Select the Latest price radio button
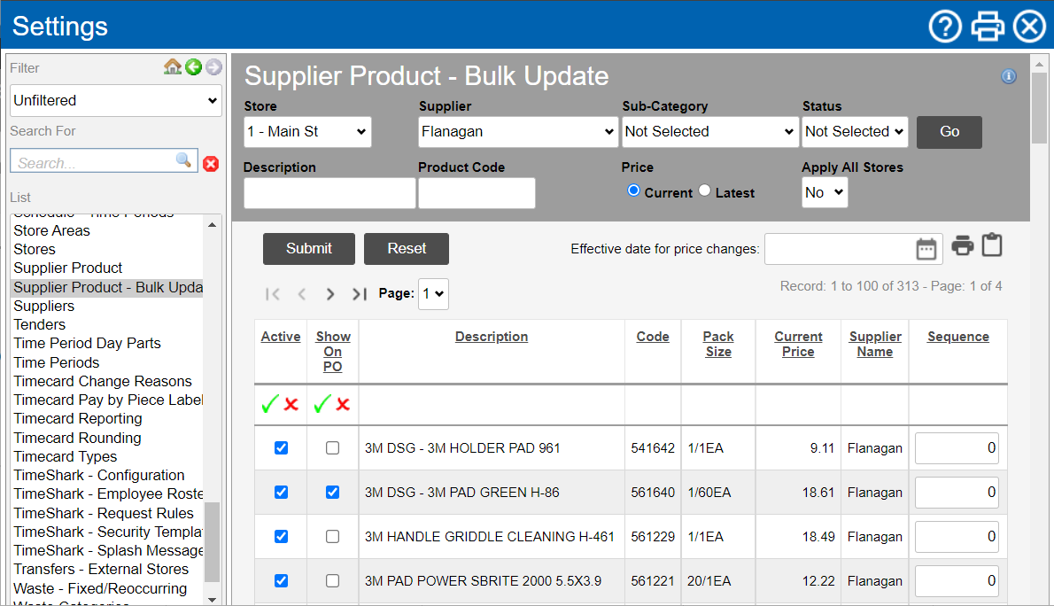The width and height of the screenshot is (1054, 606). click(705, 190)
